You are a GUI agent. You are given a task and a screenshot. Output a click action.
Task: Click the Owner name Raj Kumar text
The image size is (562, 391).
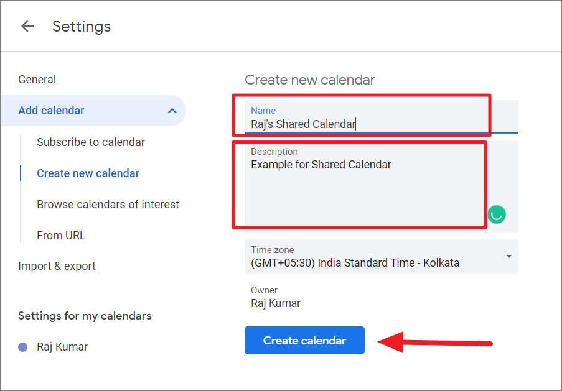pyautogui.click(x=276, y=303)
